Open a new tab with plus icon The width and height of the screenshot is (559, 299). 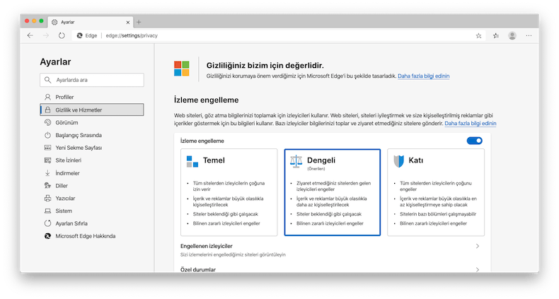[139, 22]
